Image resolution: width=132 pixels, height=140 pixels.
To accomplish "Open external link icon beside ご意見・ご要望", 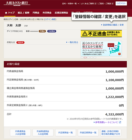I will (x=112, y=3).
